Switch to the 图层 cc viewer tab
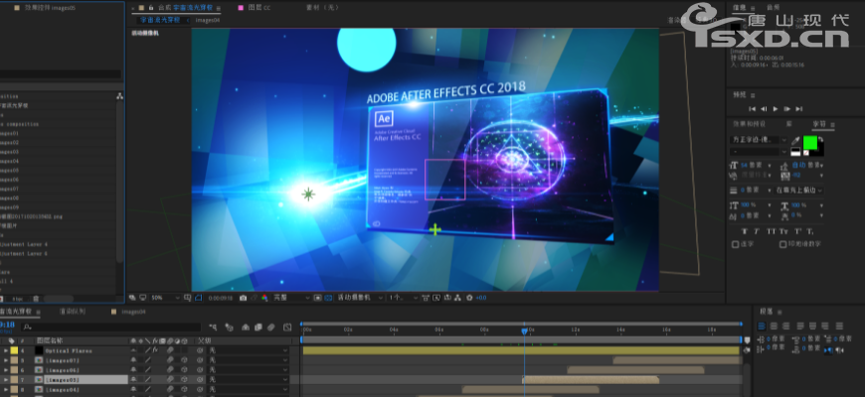This screenshot has width=865, height=397. pyautogui.click(x=259, y=8)
